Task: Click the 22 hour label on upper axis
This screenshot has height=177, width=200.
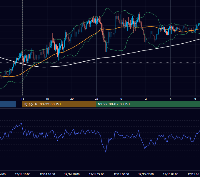Action: (x=96, y=99)
